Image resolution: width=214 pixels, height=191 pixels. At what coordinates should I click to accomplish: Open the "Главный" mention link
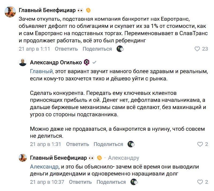point(40,71)
